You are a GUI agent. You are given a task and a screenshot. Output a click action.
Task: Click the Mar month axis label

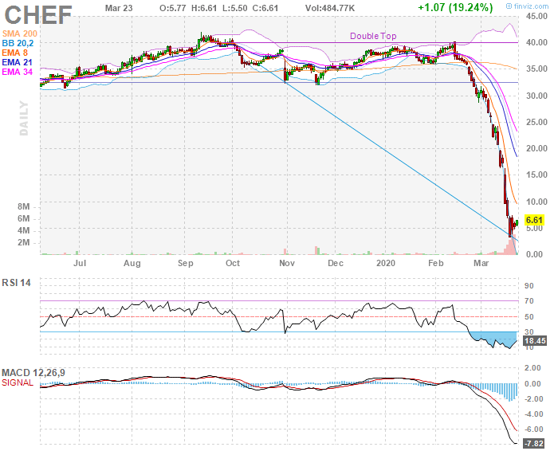[x=481, y=263]
